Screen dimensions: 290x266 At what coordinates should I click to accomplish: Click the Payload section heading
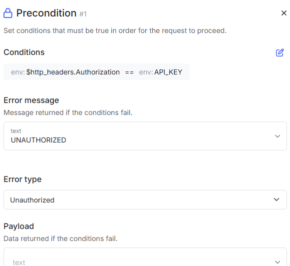click(18, 226)
